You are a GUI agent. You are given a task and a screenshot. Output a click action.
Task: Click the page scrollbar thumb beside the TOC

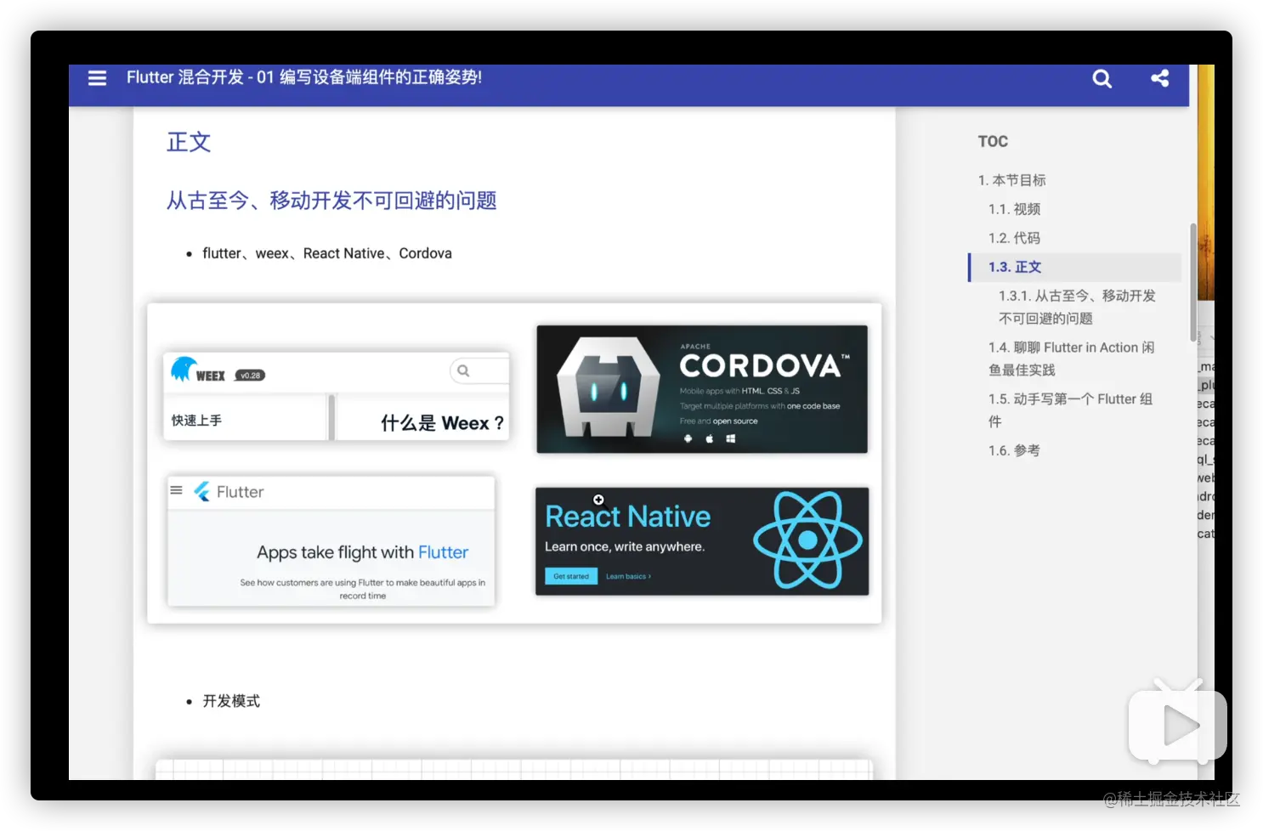pyautogui.click(x=1193, y=281)
